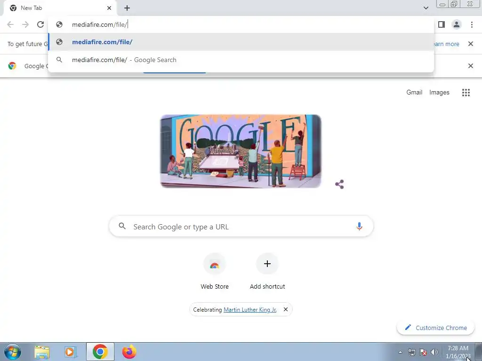Choose the mediafire.com/file/ Google Search suggestion
The height and width of the screenshot is (361, 482).
[241, 60]
